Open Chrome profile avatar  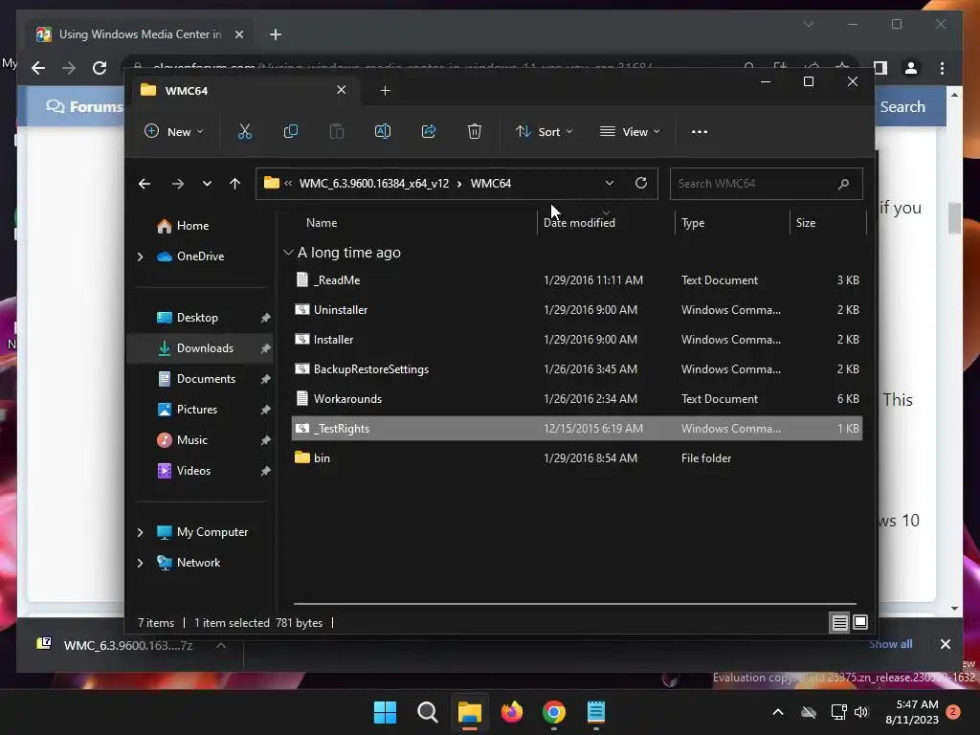click(911, 68)
